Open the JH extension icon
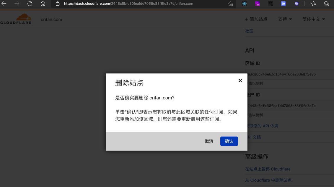The height and width of the screenshot is (187, 334). click(x=283, y=4)
